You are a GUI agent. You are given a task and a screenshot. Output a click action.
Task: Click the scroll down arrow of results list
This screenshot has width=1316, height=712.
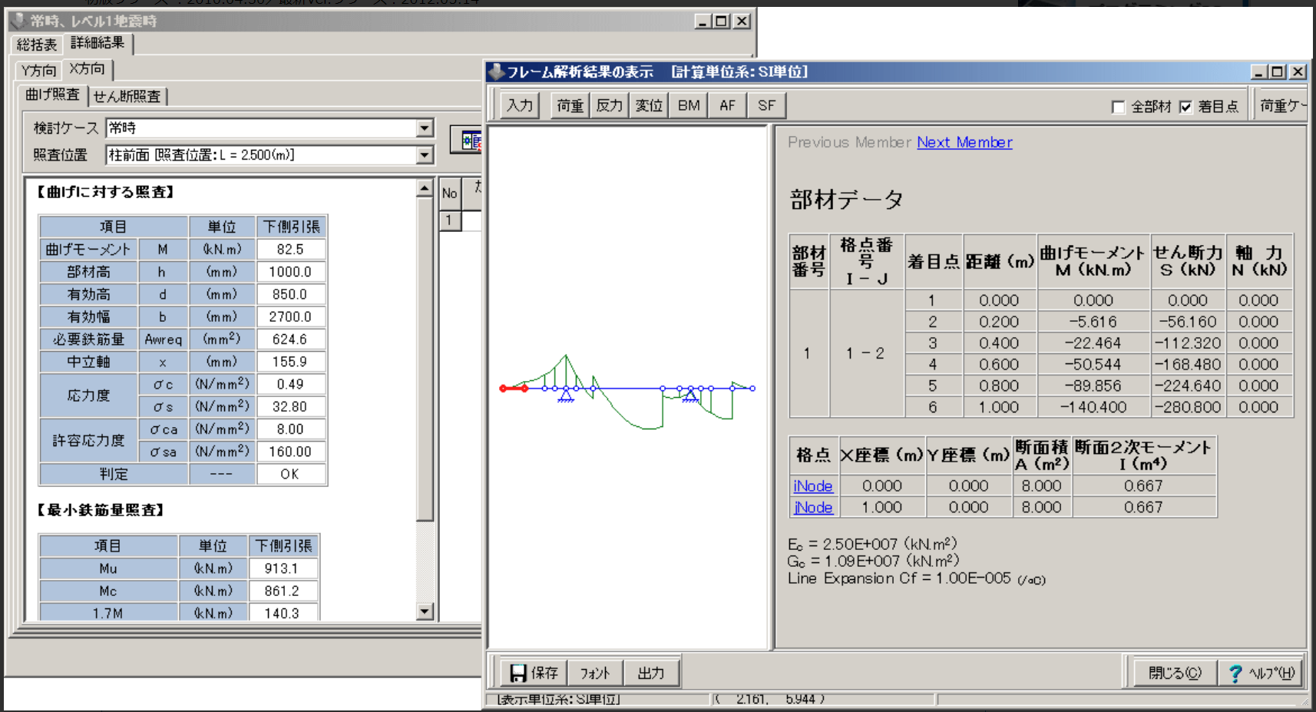click(x=425, y=611)
